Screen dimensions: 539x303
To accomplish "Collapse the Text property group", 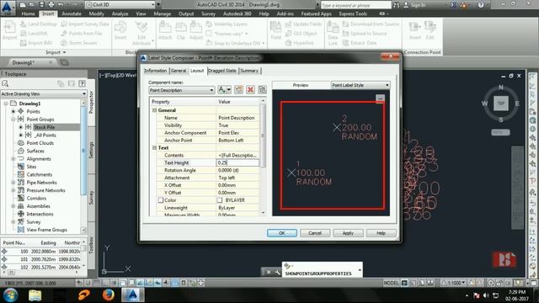I will click(x=154, y=148).
